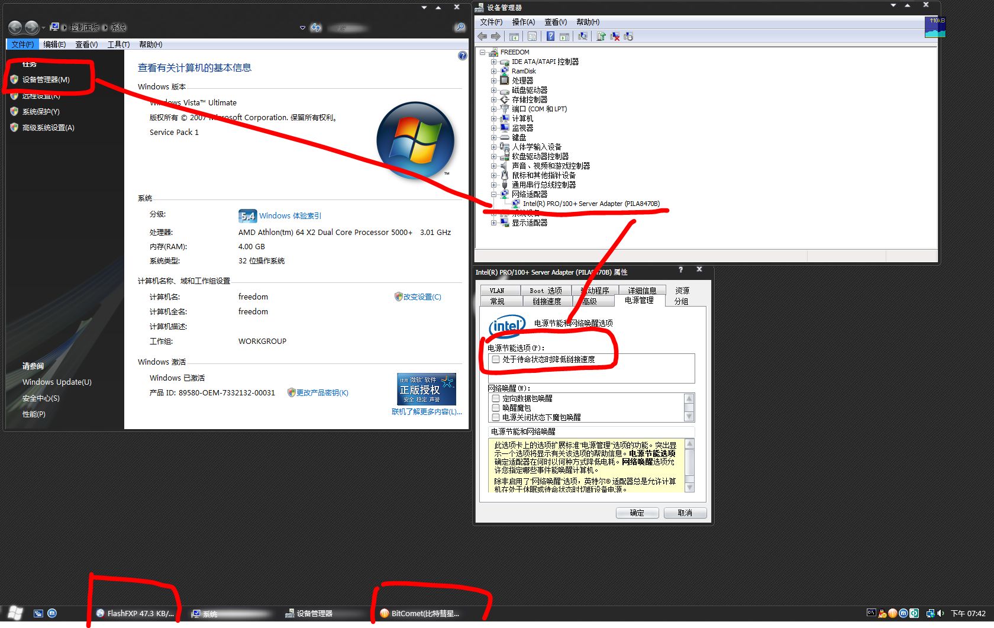Expand 计算机 node in device tree
994x628 pixels.
point(493,118)
